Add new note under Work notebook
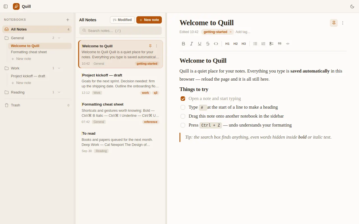 coord(21,83)
